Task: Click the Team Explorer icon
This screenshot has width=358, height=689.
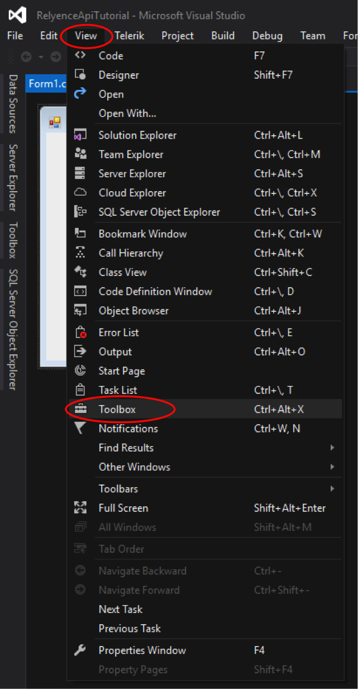Action: pos(80,154)
